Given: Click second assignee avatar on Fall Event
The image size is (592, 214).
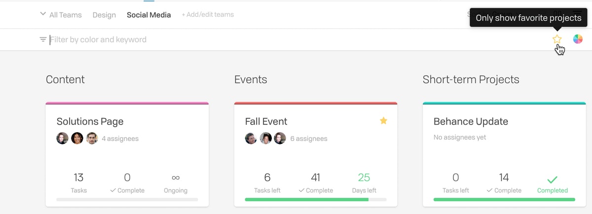Looking at the screenshot, I should tap(265, 139).
